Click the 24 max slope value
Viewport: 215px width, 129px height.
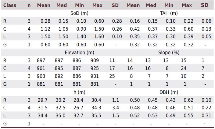point(183,68)
